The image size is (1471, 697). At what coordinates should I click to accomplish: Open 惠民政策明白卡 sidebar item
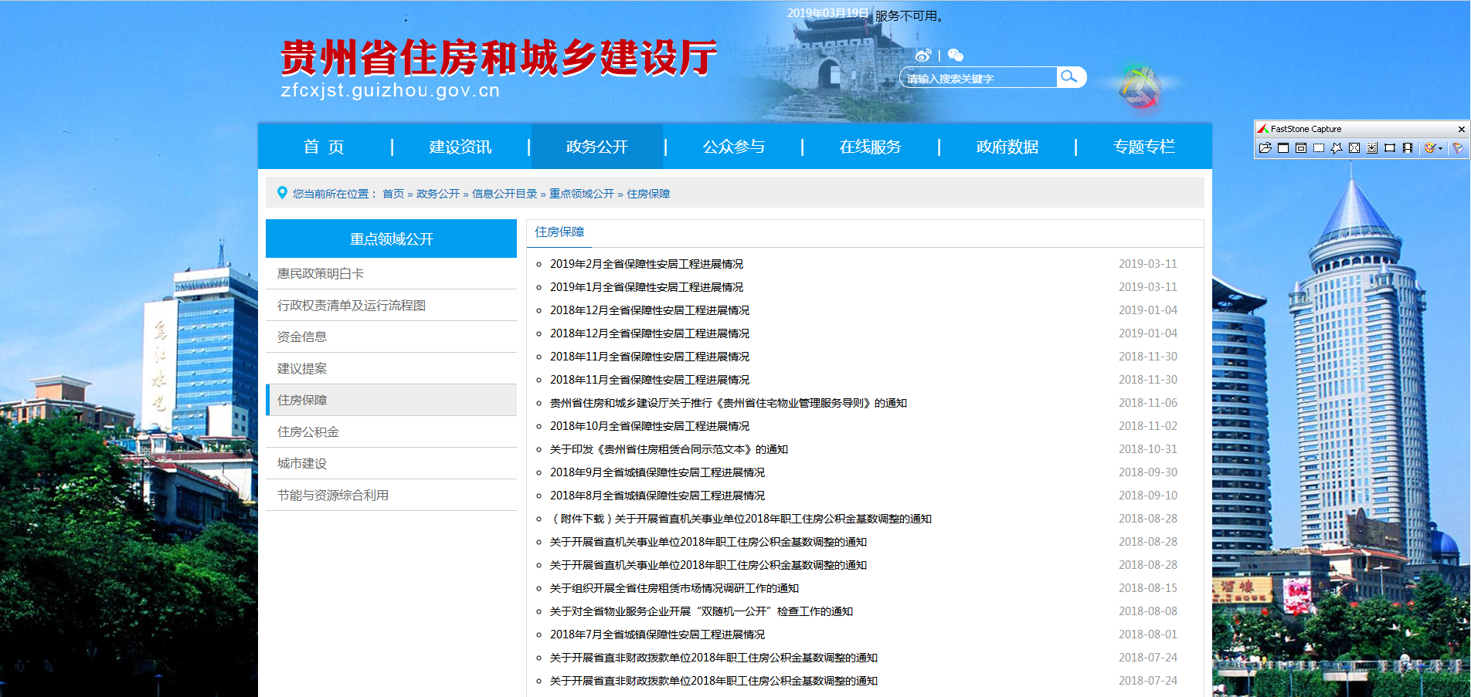321,274
